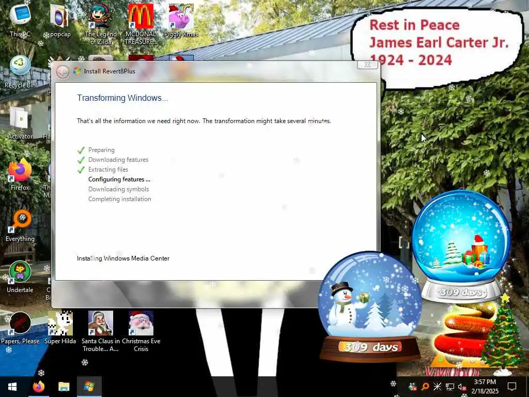Screen dimensions: 529x397
Task: Launch Undertale desktop shortcut
Action: 20,277
